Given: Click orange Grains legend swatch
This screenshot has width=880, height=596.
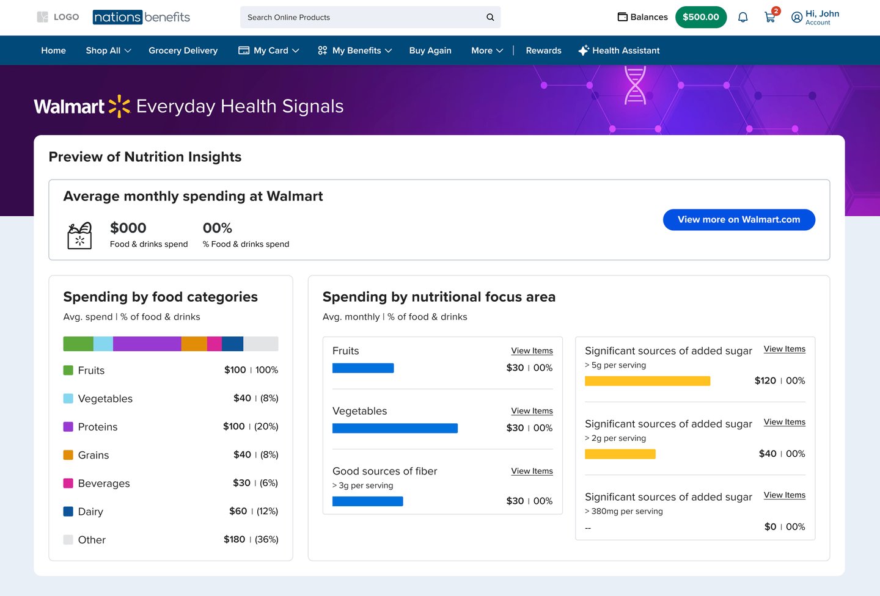Looking at the screenshot, I should point(68,455).
